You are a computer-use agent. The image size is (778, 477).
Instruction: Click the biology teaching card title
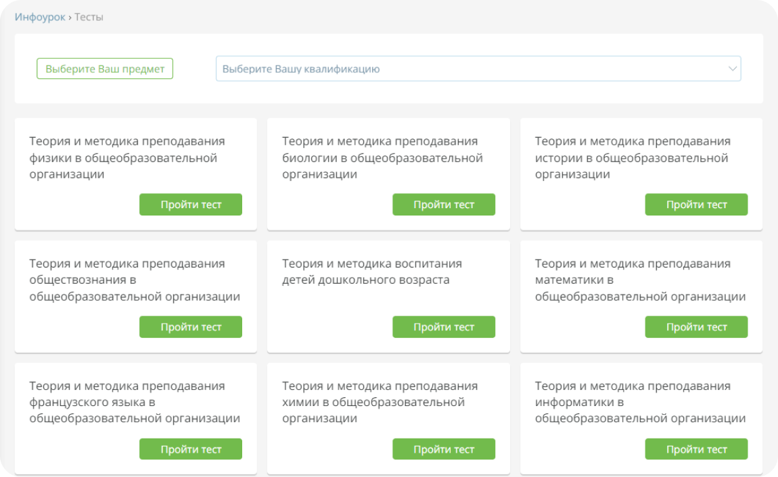click(x=382, y=158)
